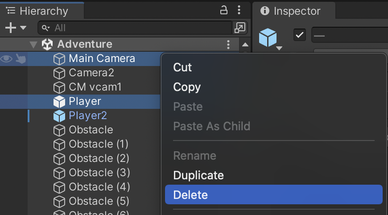Click the Camera2 object icon
The height and width of the screenshot is (215, 388).
59,73
